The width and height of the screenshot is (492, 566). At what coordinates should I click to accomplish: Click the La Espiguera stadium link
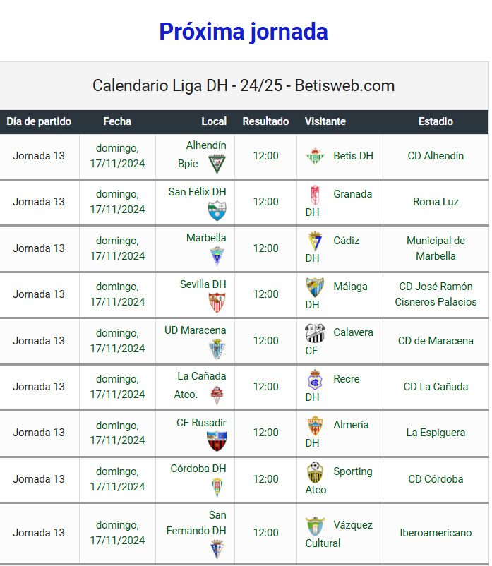436,433
